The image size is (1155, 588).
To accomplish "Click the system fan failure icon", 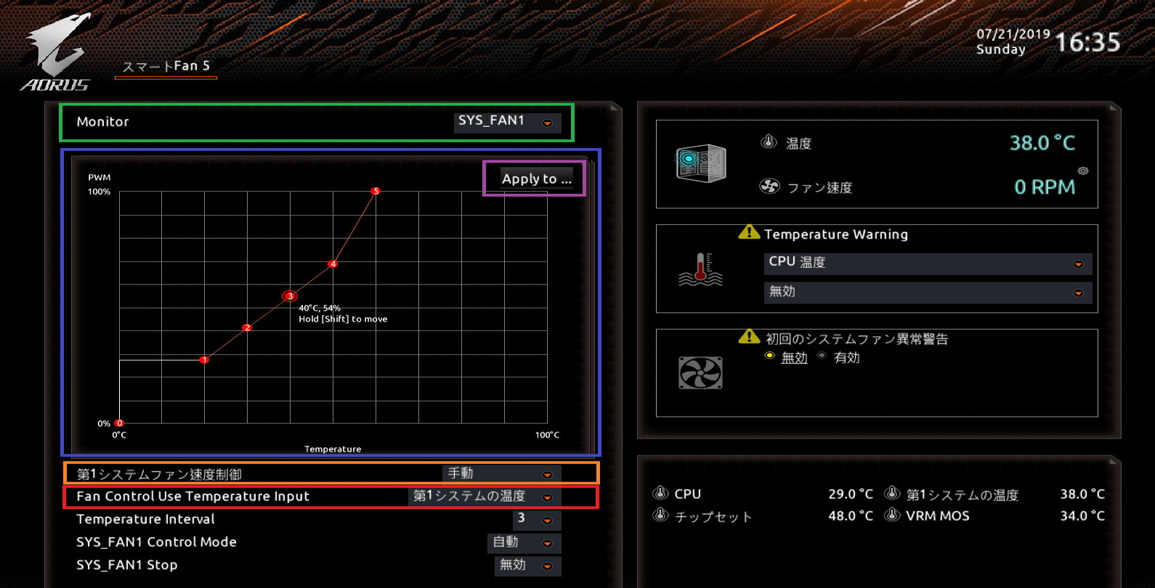I will click(x=700, y=373).
